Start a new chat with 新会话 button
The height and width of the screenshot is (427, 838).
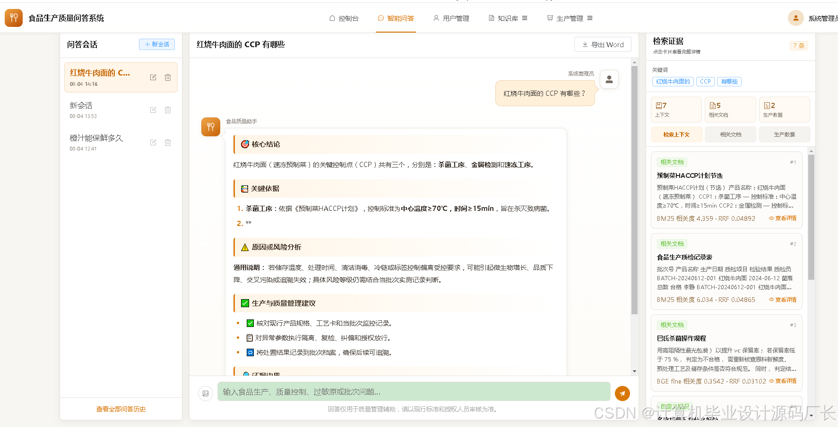157,44
